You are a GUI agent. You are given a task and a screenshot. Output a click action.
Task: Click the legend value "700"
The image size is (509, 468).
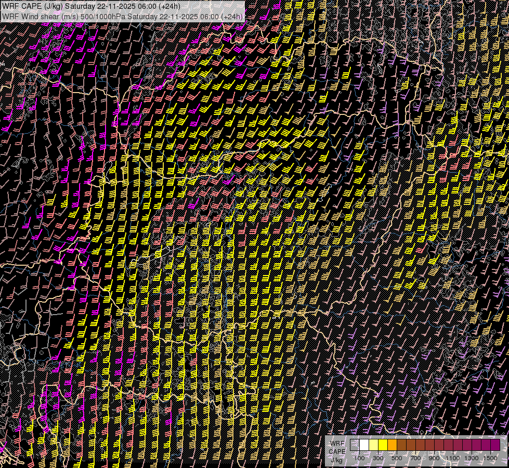pyautogui.click(x=415, y=458)
